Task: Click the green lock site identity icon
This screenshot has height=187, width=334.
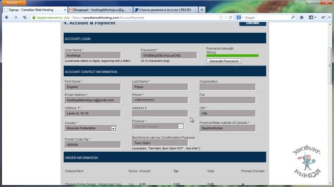Action: coord(34,18)
